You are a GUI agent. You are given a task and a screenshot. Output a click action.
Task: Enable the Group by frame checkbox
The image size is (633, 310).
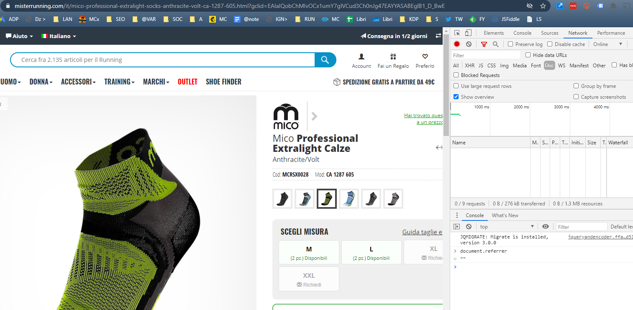coord(576,86)
